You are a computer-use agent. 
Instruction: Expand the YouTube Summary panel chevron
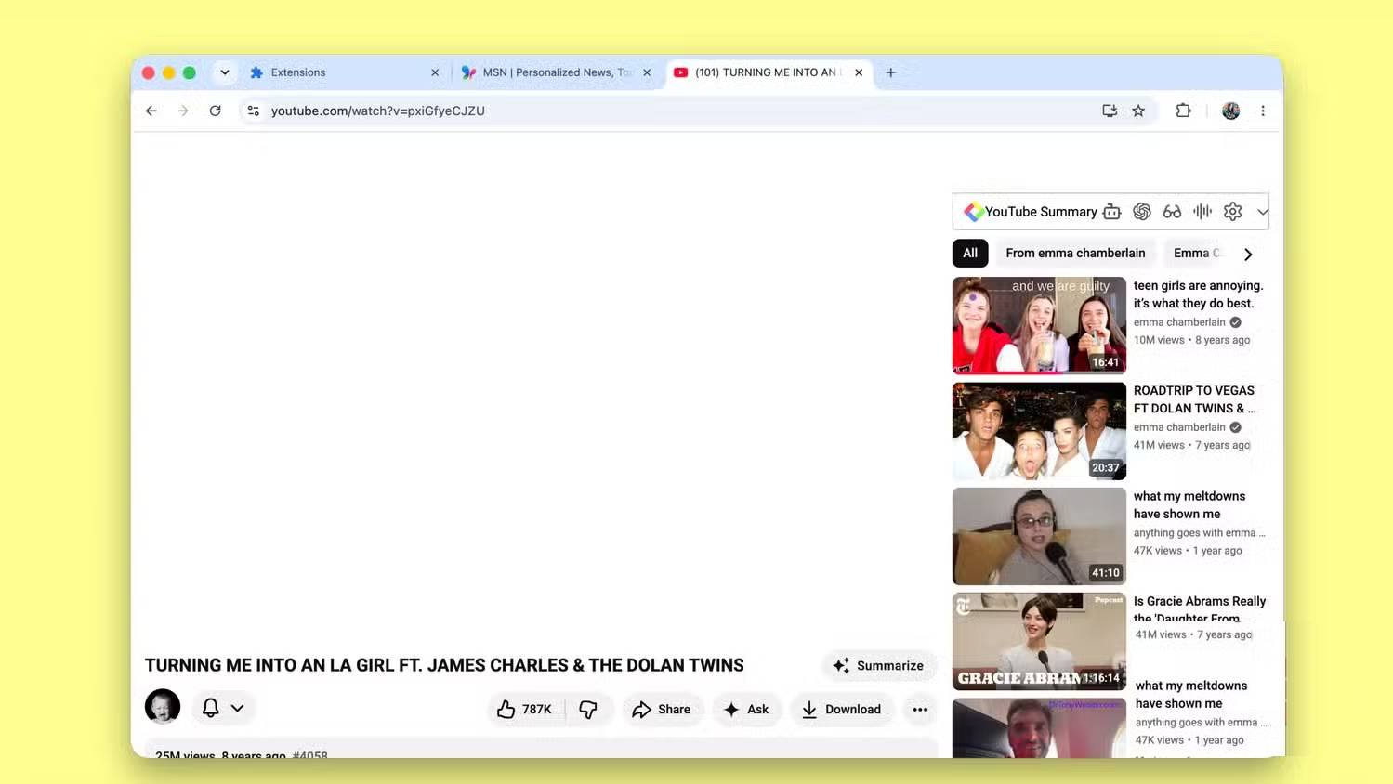tap(1262, 212)
